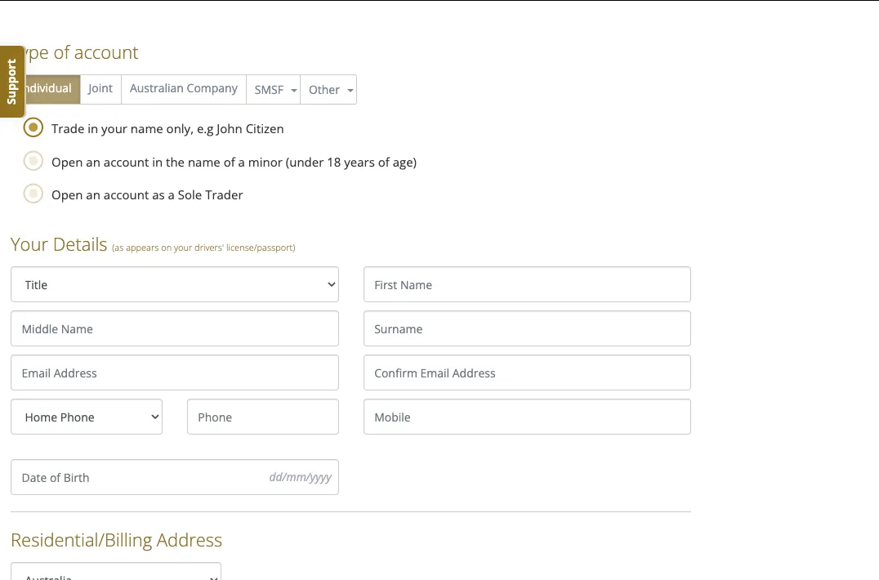Focus the First Name field
Screen dimensions: 879x580
[527, 284]
